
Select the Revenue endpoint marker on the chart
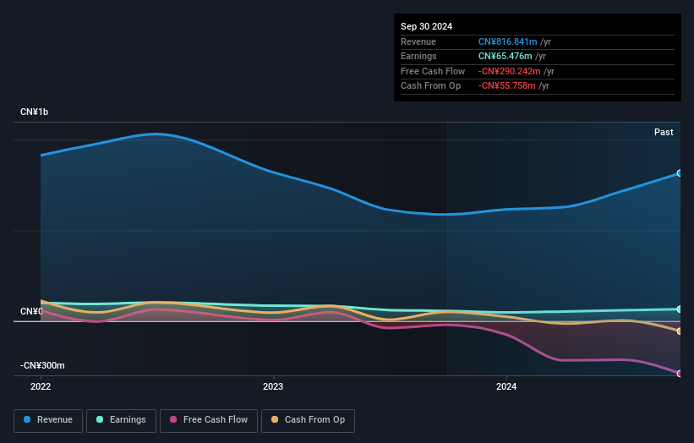(x=680, y=173)
